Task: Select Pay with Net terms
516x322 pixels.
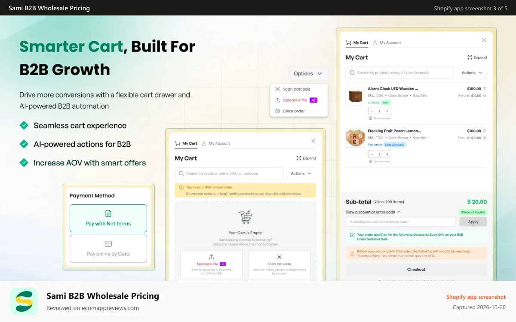Action: pos(108,218)
